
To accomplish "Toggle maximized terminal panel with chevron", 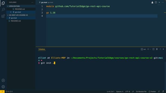I will (x=160, y=49).
